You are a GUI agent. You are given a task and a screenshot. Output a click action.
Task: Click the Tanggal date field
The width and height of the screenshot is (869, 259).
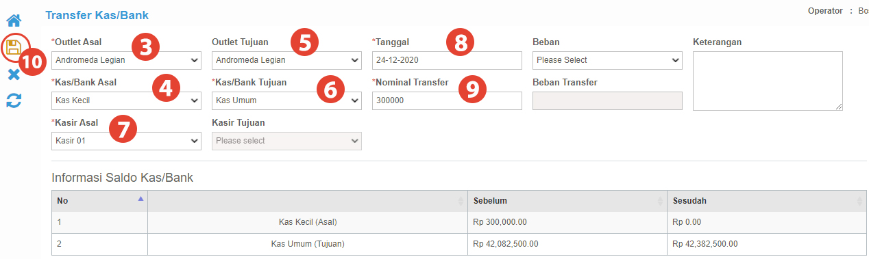[x=447, y=60]
